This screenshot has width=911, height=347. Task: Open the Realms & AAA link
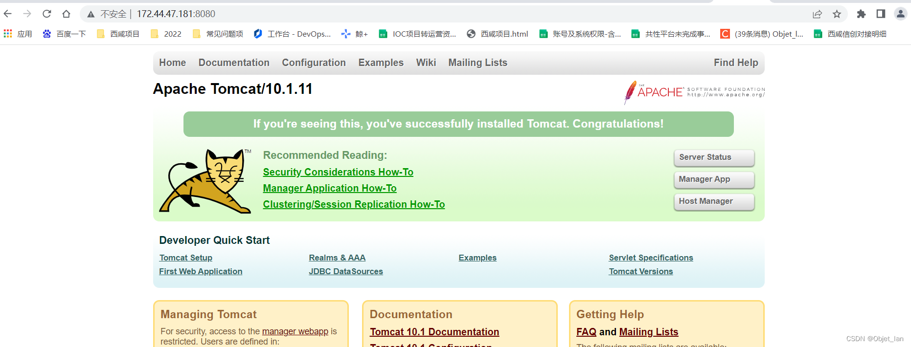(337, 258)
